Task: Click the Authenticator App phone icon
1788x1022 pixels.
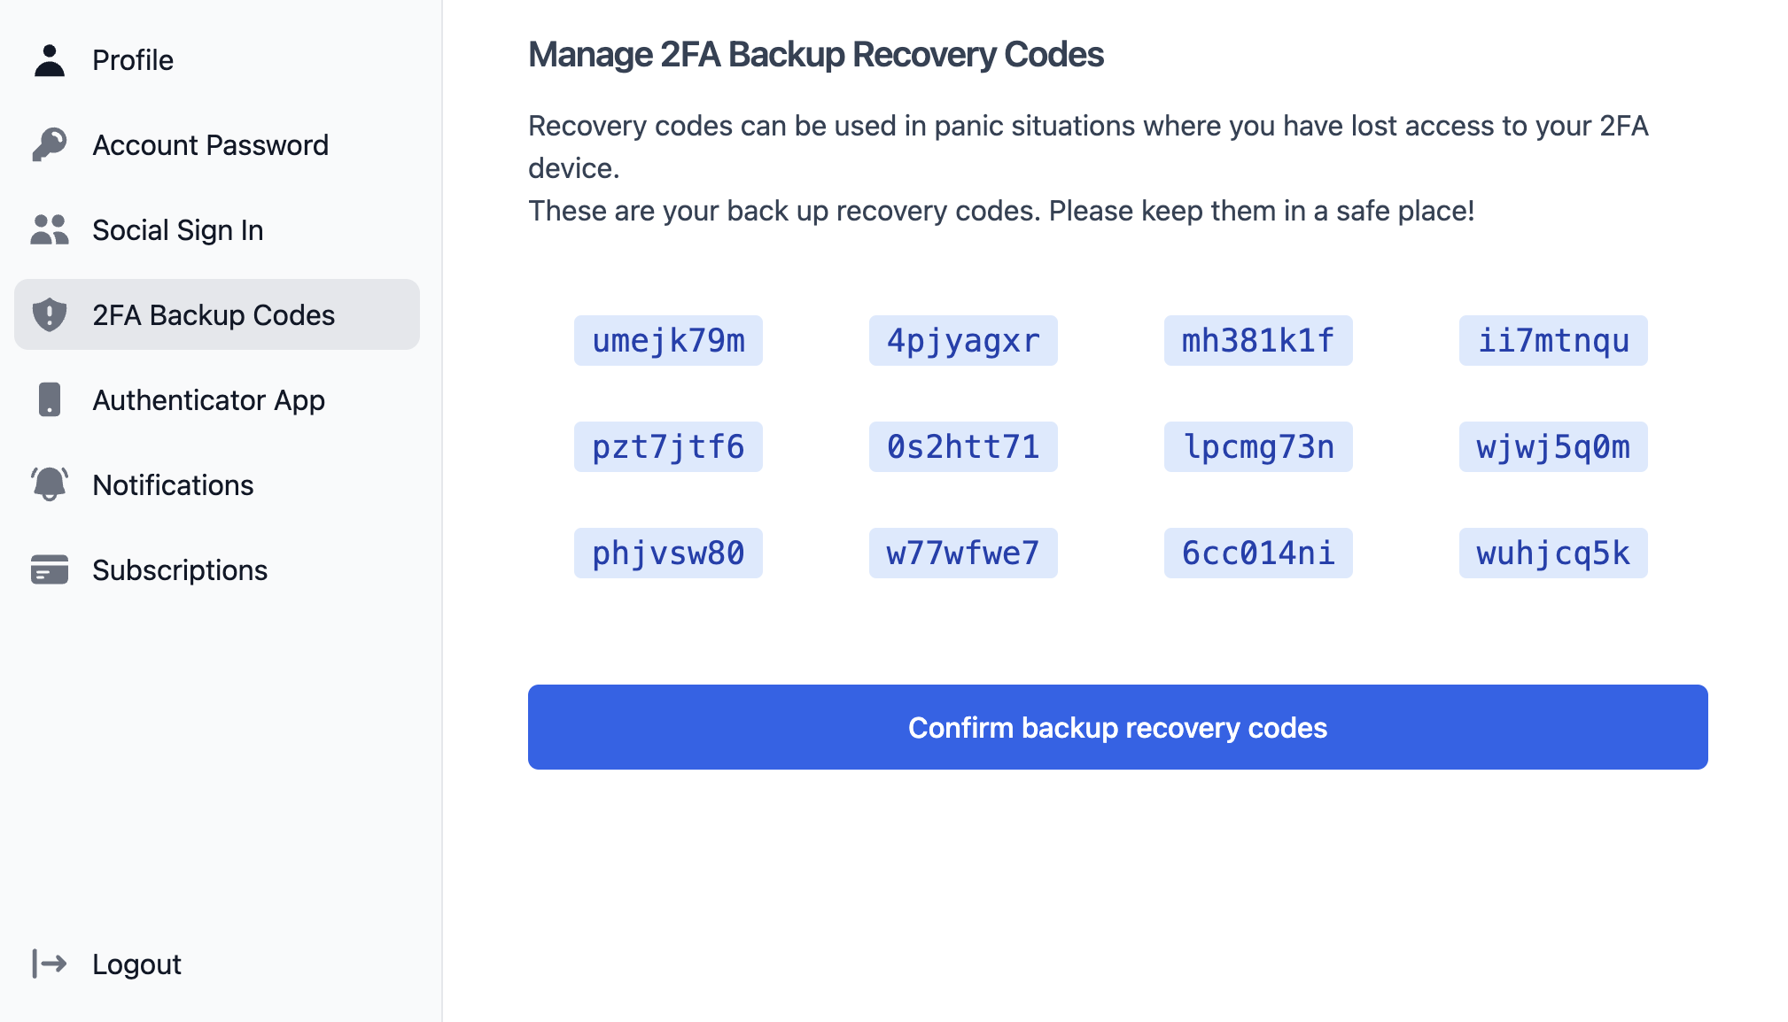Action: 50,400
